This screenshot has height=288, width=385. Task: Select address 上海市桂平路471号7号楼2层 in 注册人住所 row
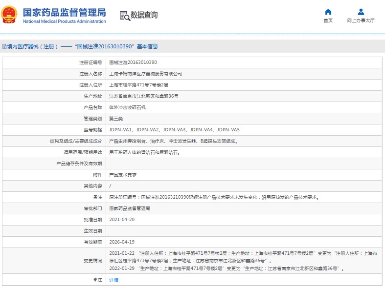pyautogui.click(x=139, y=85)
